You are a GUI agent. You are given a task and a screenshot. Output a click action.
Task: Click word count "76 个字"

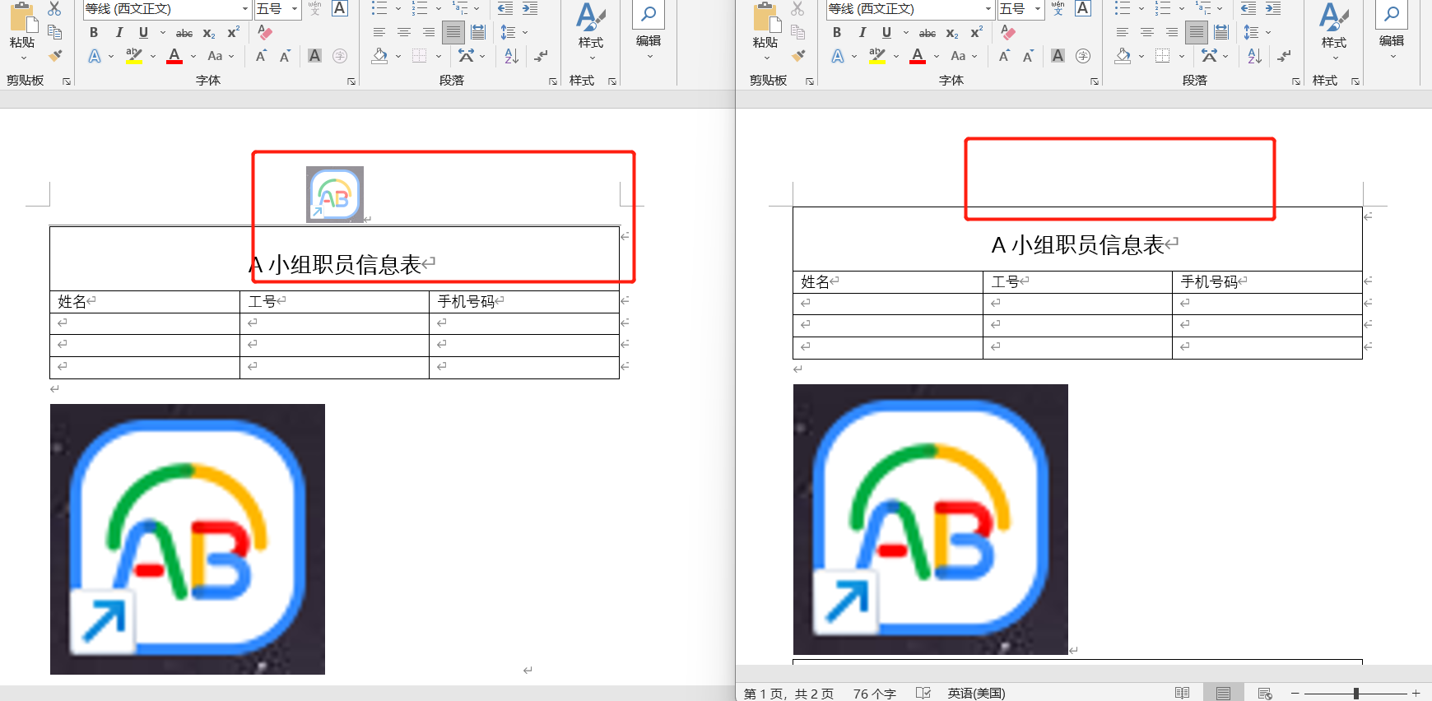click(x=874, y=694)
